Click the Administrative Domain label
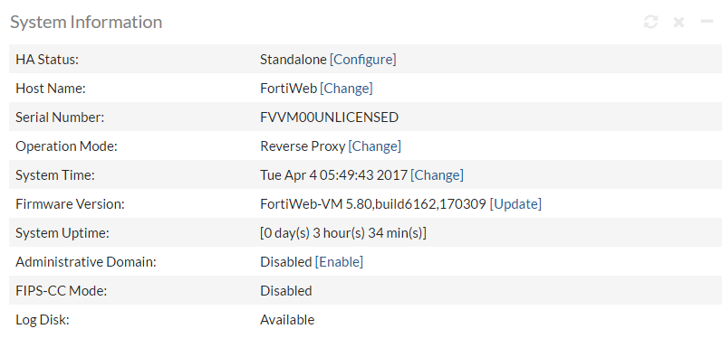The width and height of the screenshot is (722, 357). [86, 262]
